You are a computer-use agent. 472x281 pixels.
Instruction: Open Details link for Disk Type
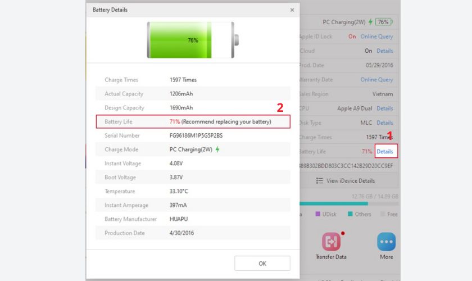[x=385, y=123]
